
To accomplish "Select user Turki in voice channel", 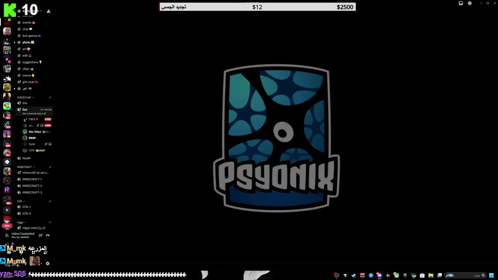I will [37, 144].
